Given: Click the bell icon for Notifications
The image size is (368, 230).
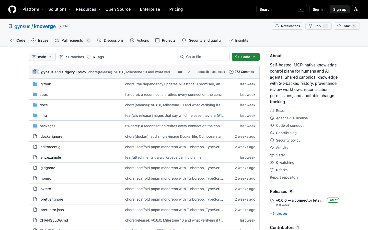Looking at the screenshot, I should coord(277,26).
